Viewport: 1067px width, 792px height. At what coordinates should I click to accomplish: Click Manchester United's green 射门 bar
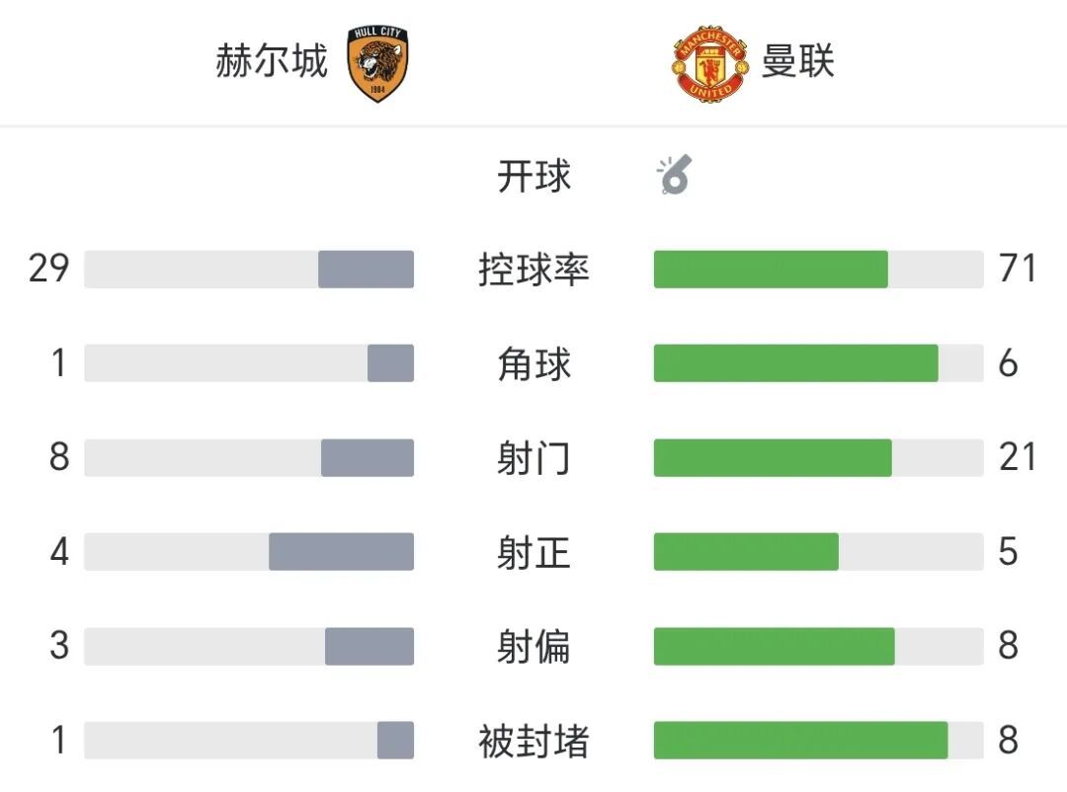pyautogui.click(x=773, y=457)
